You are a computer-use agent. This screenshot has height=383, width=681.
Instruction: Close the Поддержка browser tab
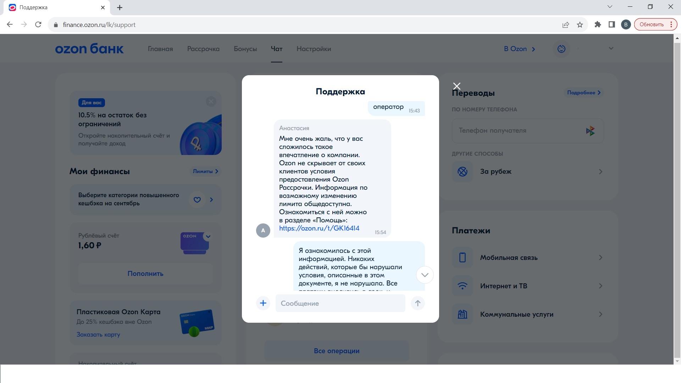tap(103, 7)
